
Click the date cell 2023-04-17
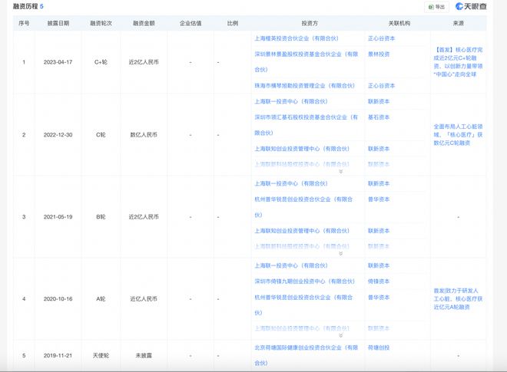(x=58, y=62)
